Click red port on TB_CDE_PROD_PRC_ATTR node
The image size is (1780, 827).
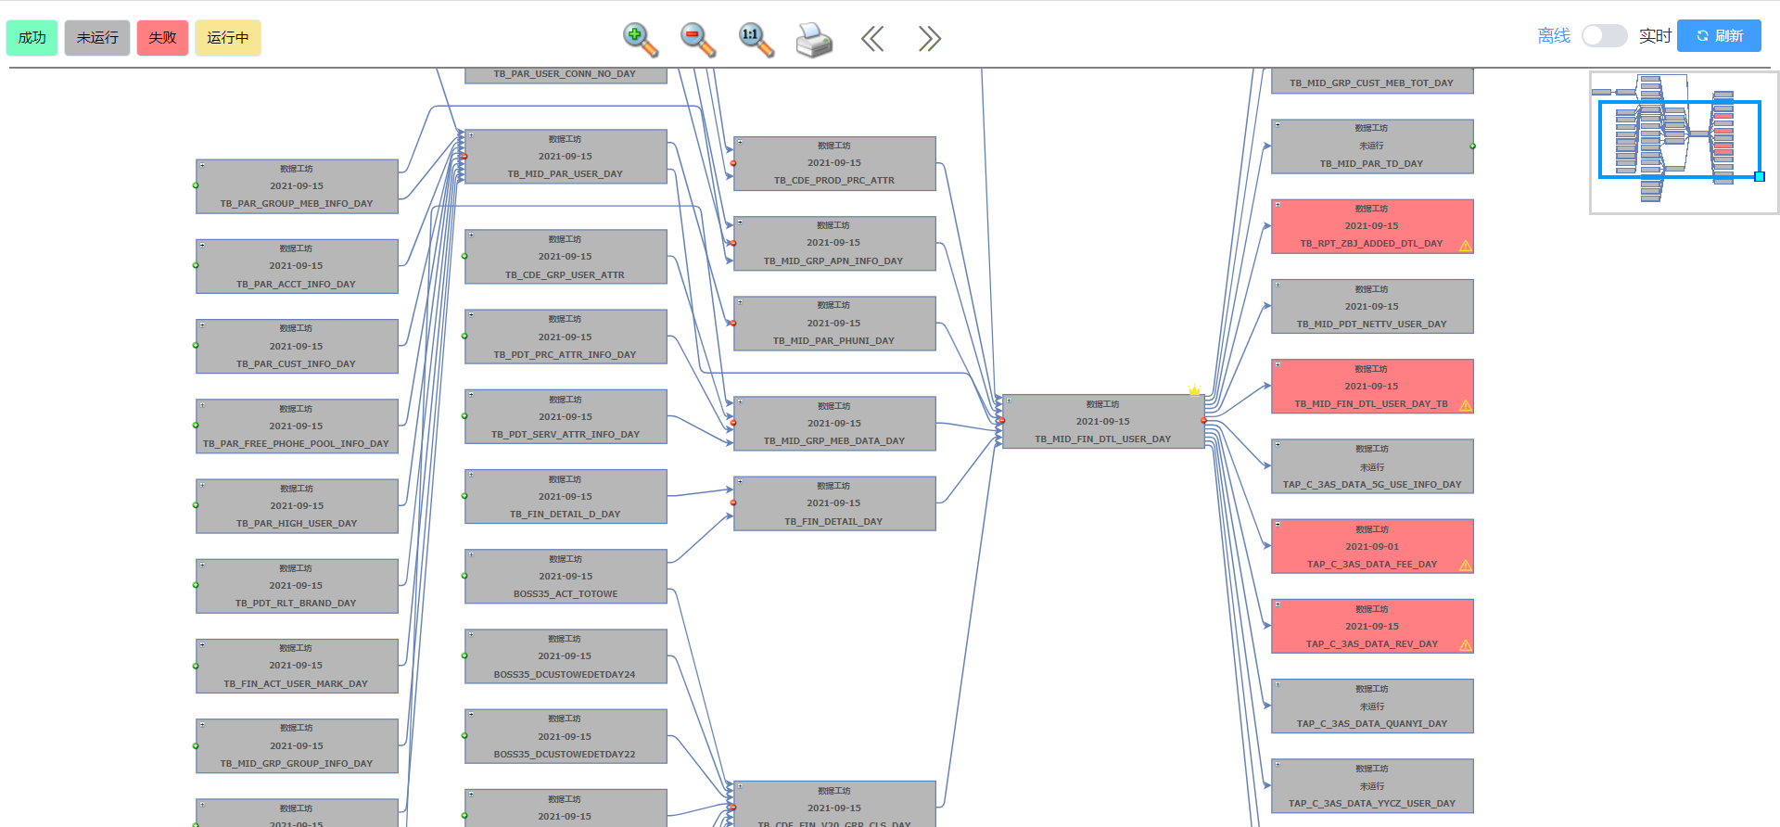pos(733,163)
